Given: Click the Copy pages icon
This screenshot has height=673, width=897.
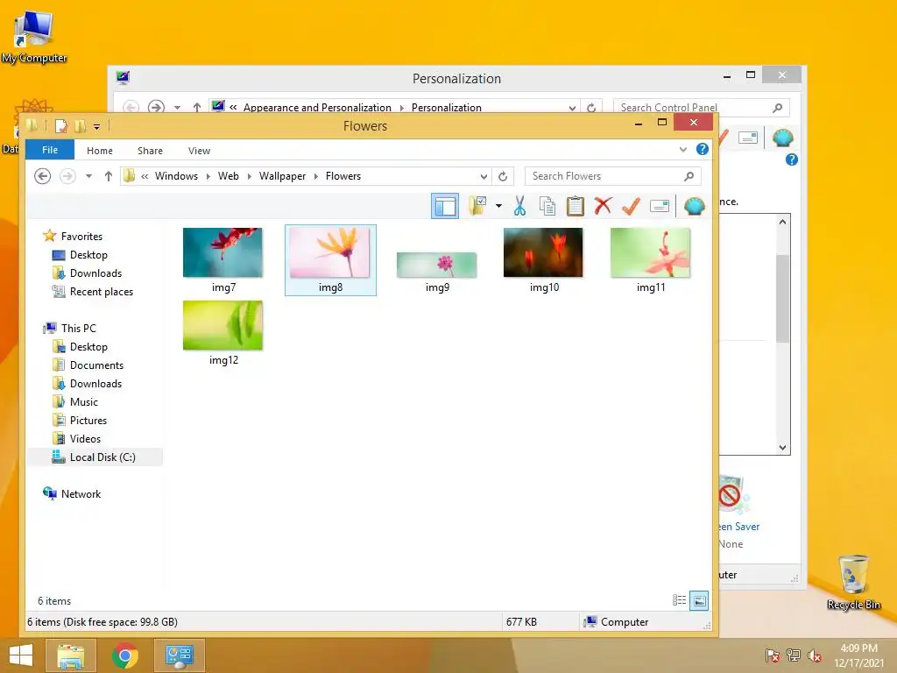Looking at the screenshot, I should coord(547,206).
